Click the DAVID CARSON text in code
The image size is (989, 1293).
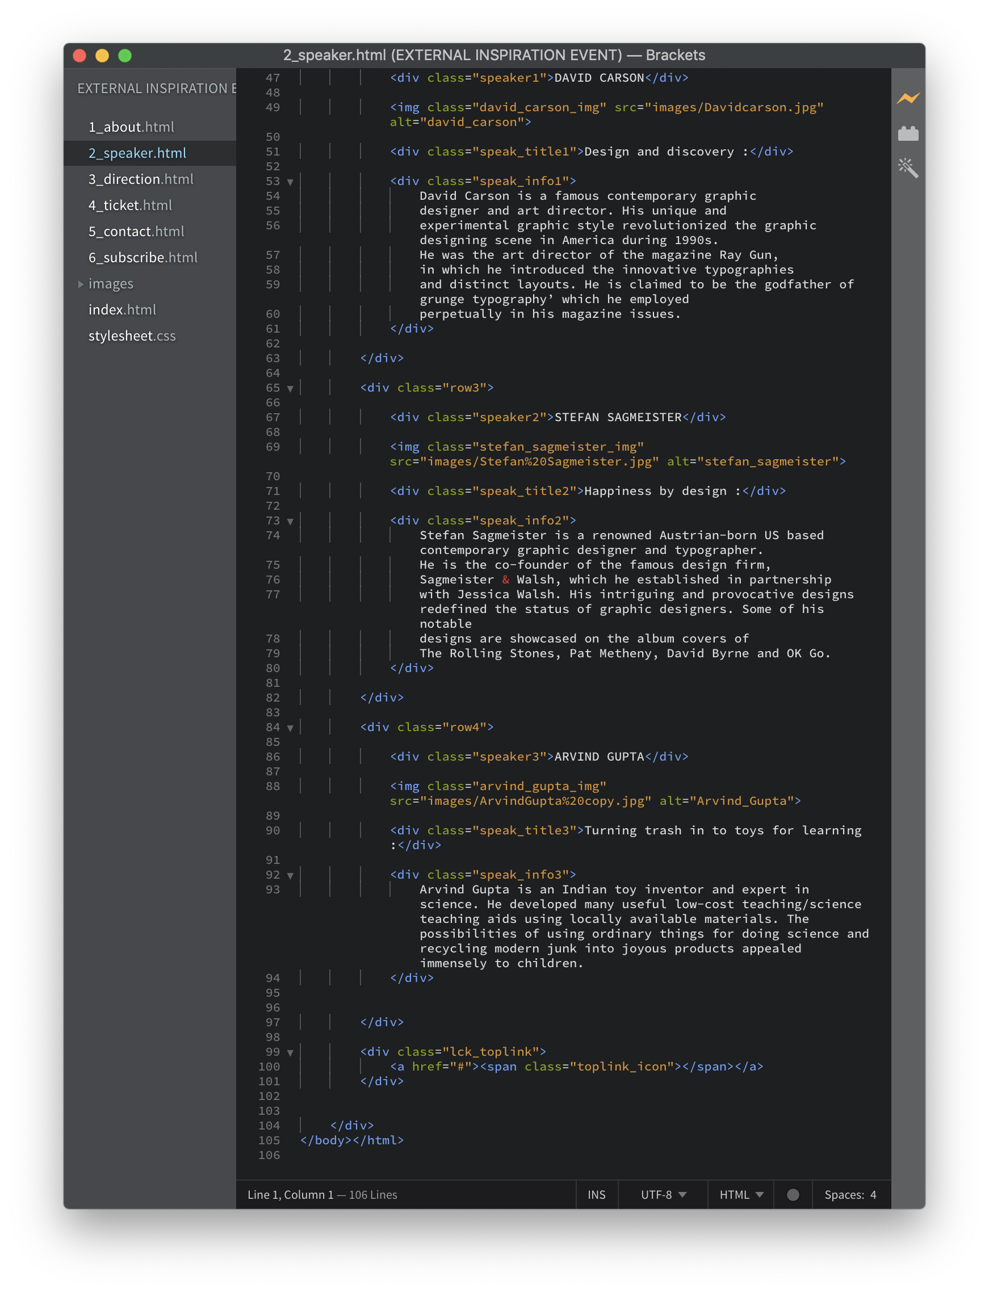tap(600, 78)
